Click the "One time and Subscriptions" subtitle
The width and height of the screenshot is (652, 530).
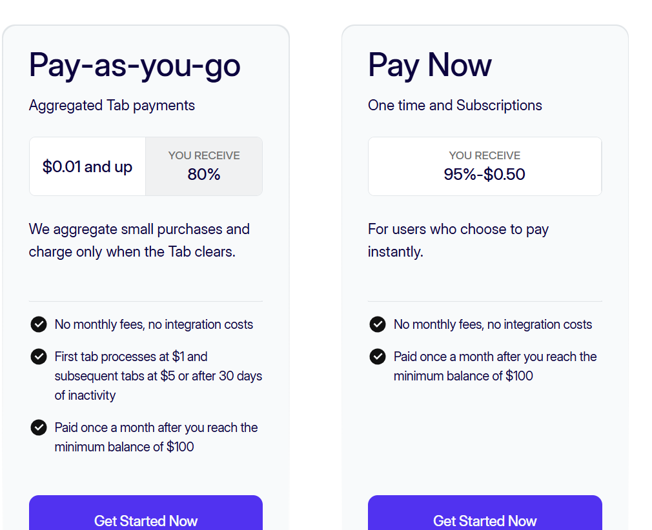point(455,105)
